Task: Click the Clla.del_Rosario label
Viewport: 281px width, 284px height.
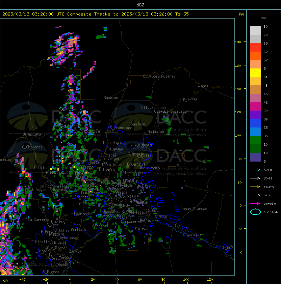Action: (x=159, y=76)
